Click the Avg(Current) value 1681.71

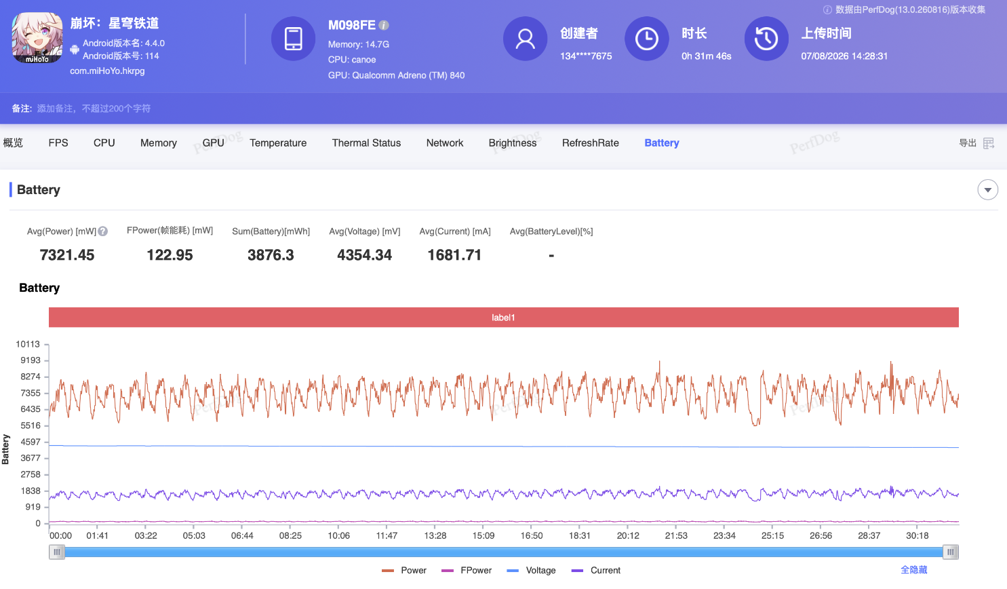click(454, 255)
